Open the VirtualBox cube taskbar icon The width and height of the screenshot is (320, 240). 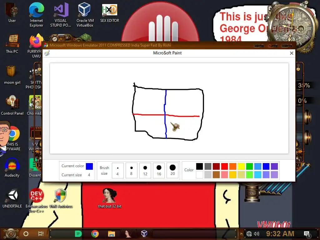(144, 234)
